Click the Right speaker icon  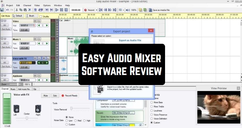tap(38, 109)
